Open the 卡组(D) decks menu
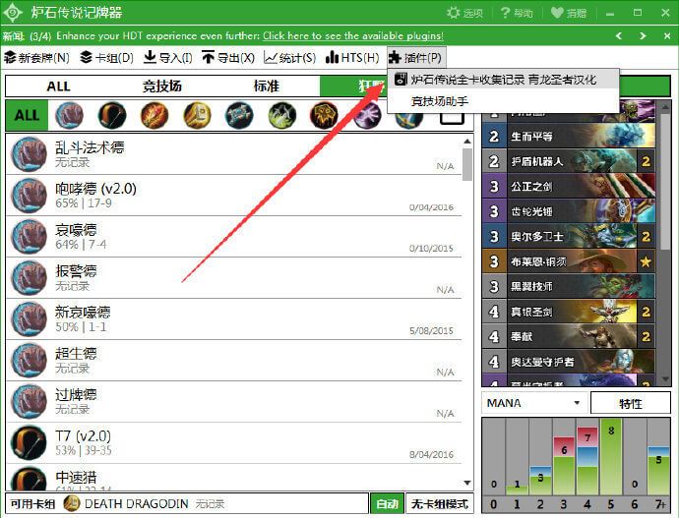The image size is (679, 518). (x=106, y=58)
